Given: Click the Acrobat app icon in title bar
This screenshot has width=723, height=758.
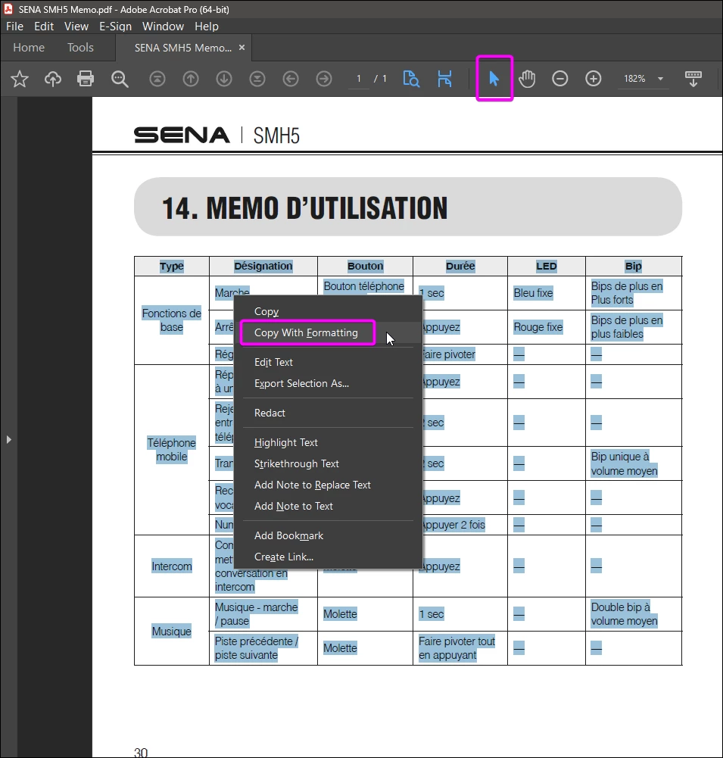Looking at the screenshot, I should click(x=8, y=8).
